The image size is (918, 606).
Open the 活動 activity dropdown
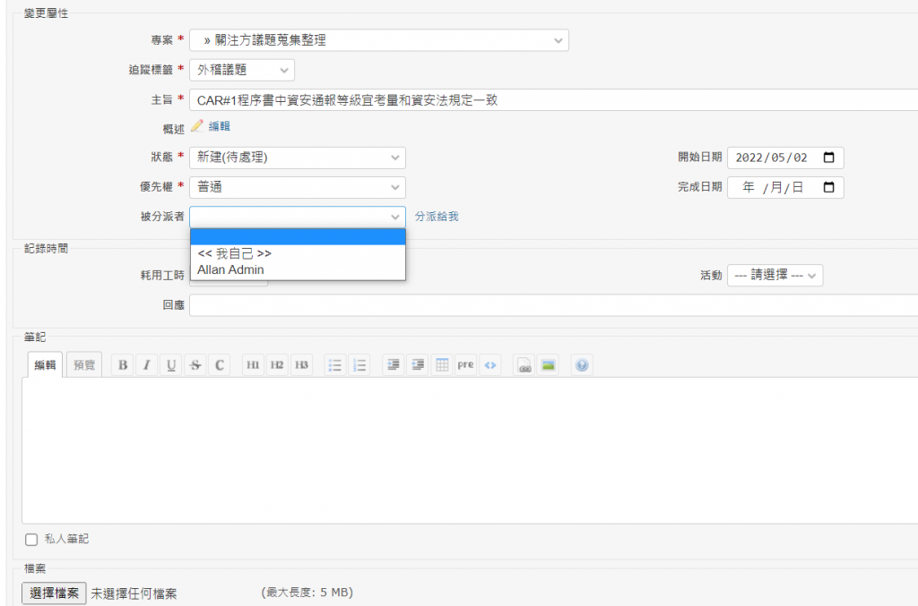[775, 275]
